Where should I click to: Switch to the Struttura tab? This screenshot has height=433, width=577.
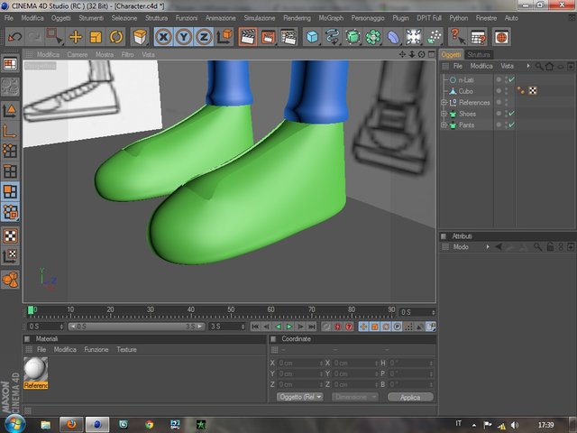click(x=479, y=54)
